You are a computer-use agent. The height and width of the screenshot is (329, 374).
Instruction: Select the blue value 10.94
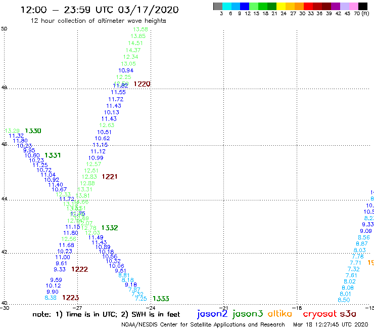pos(126,70)
